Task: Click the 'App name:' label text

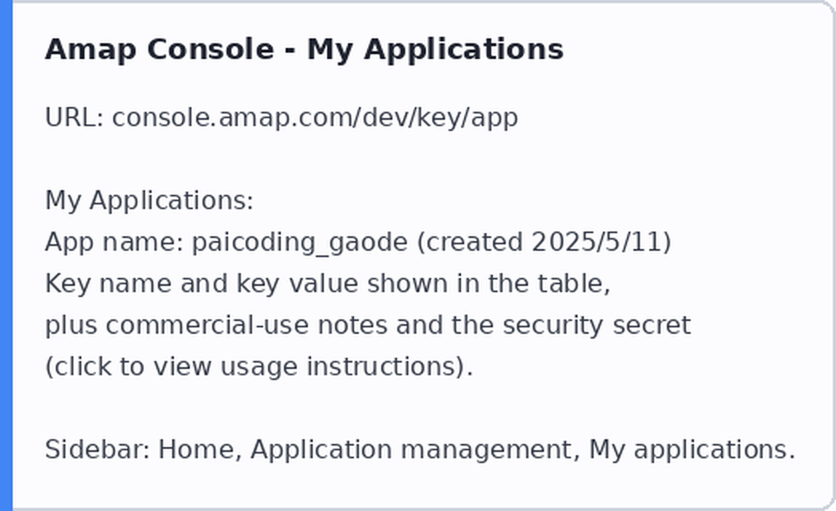Action: pyautogui.click(x=114, y=242)
